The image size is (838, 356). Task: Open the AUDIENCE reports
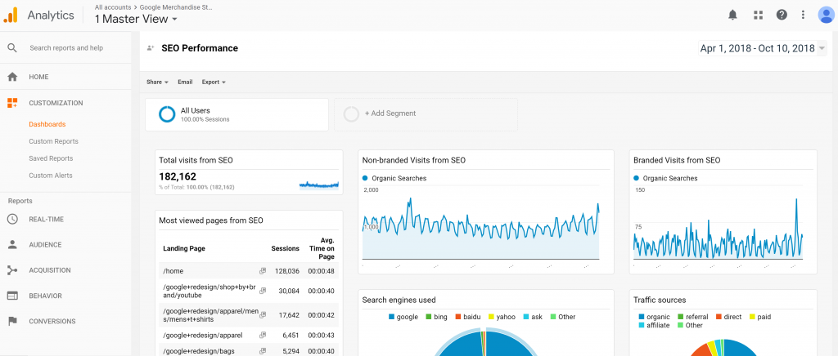tap(45, 245)
